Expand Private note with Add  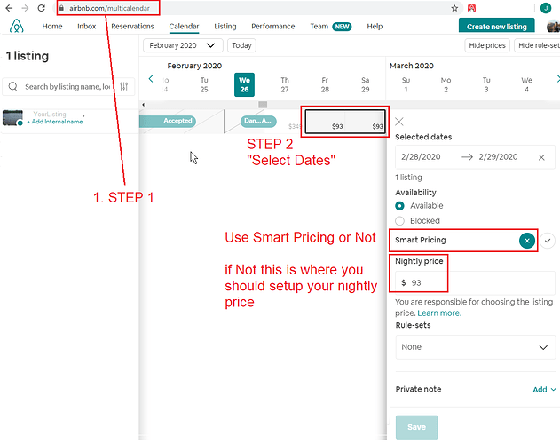click(544, 389)
